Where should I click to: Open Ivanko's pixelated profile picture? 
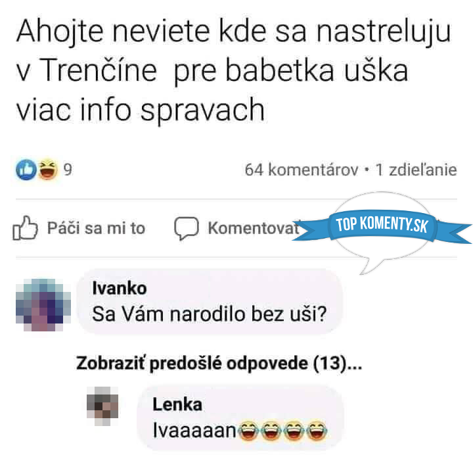point(43,305)
